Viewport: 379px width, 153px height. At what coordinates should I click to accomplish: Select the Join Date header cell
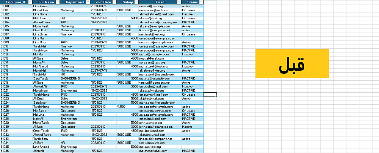[103, 2]
